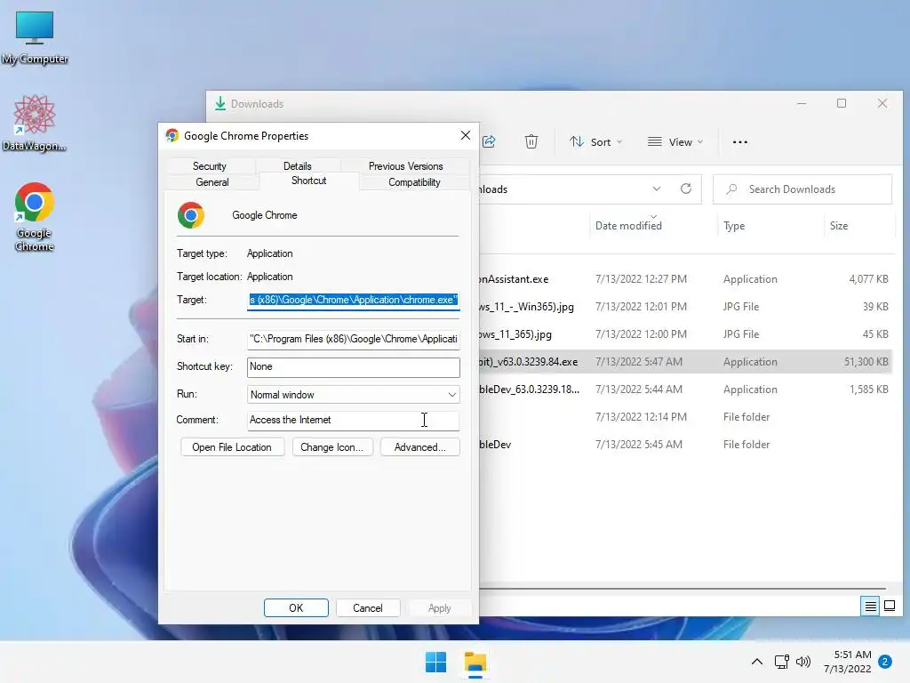Show hidden system tray icons
910x683 pixels.
coord(757,662)
